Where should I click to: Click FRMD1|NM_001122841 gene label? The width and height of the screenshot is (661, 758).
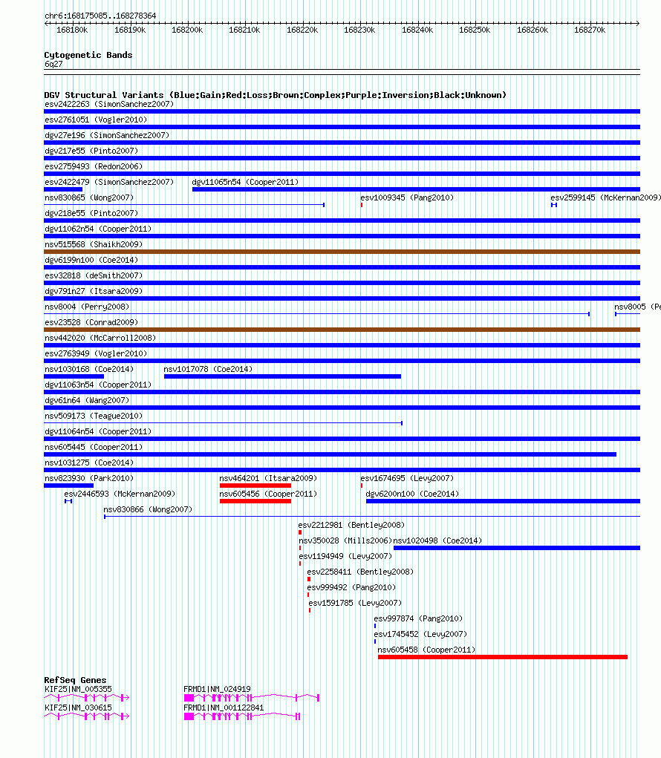point(224,708)
